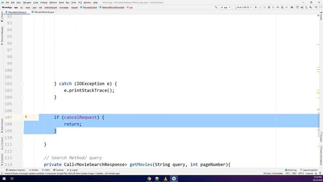Click the VLC cone icon in the taskbar
The image size is (323, 182).
[166, 178]
